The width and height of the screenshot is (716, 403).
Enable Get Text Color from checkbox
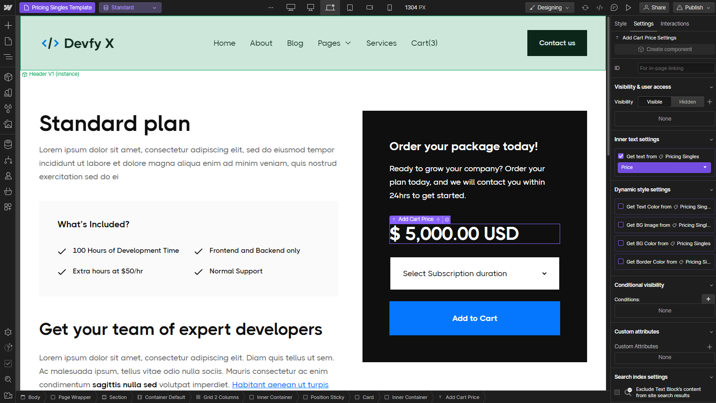point(621,206)
